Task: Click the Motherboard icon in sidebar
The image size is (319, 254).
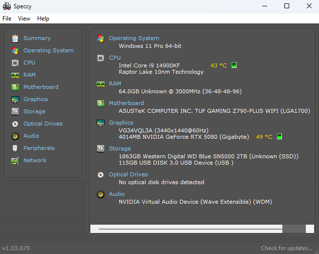Action: (x=15, y=87)
